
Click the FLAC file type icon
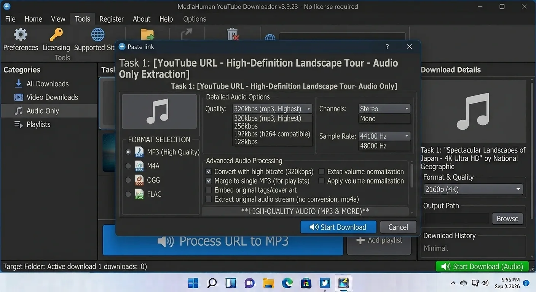coord(139,194)
